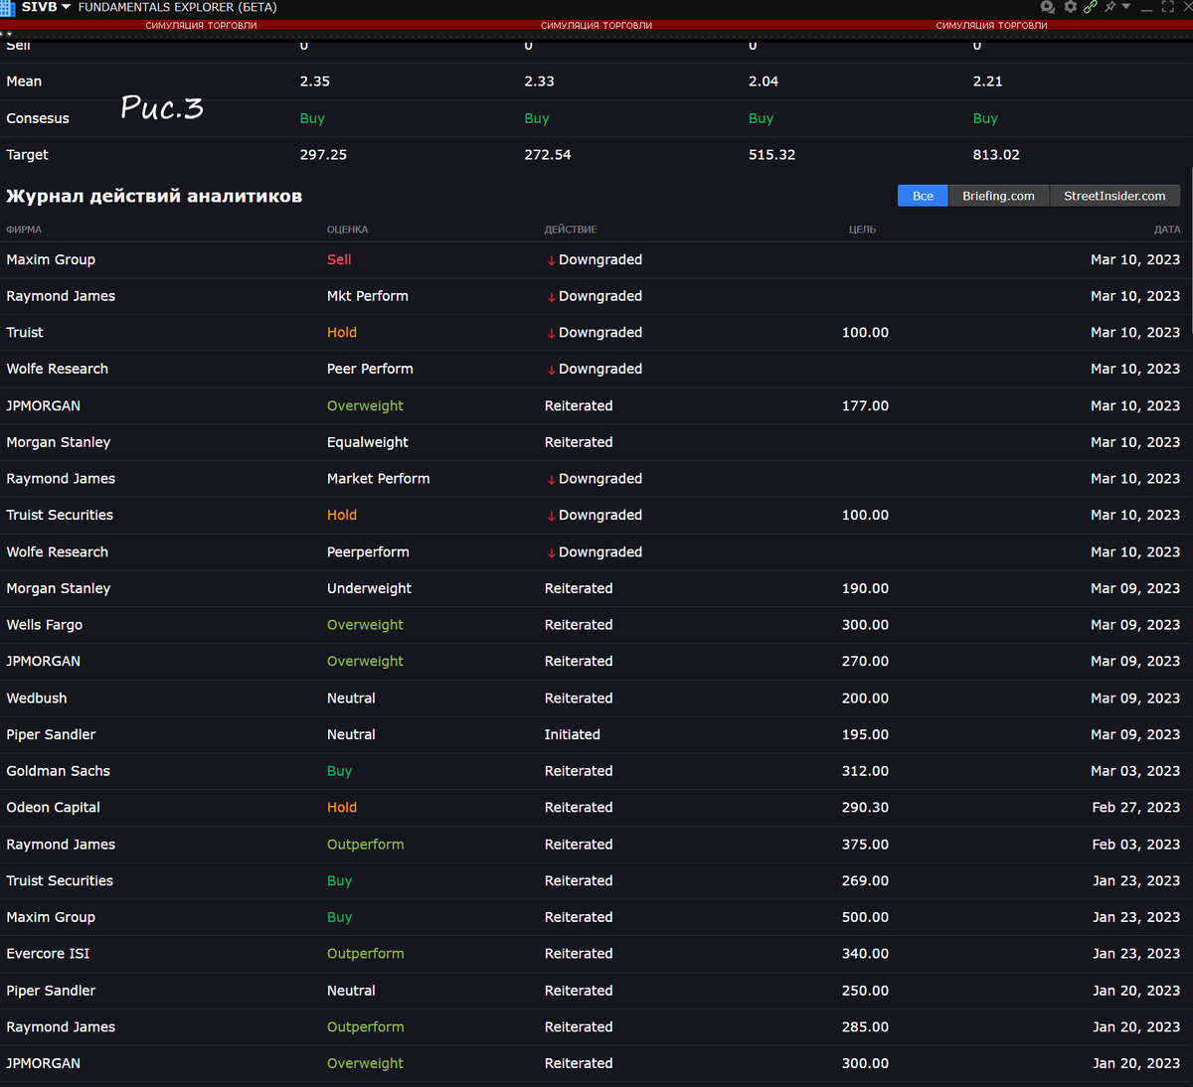This screenshot has height=1087, width=1193.
Task: Click the Feb 03, 2023 date
Action: click(1135, 845)
